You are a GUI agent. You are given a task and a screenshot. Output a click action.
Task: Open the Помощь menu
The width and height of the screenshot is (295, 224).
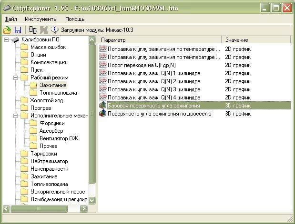click(75, 19)
